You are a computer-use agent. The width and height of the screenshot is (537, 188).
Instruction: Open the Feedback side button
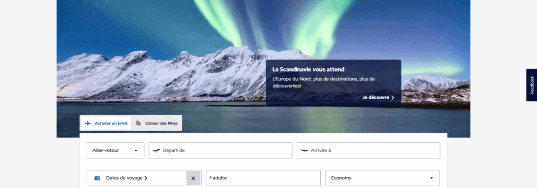coord(531,85)
